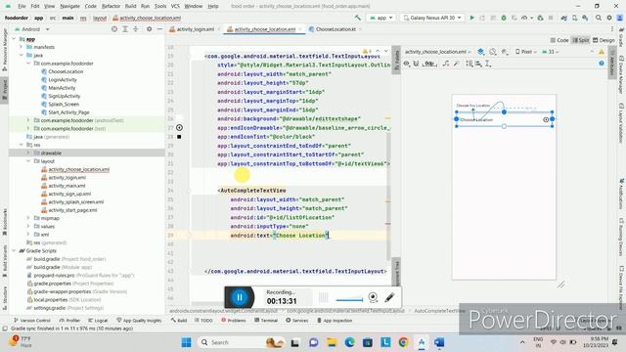Open API 33 version dropdown in preview
This screenshot has height=352, width=626.
550,52
